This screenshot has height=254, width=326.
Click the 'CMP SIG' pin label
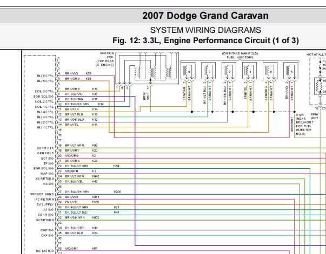47,231
